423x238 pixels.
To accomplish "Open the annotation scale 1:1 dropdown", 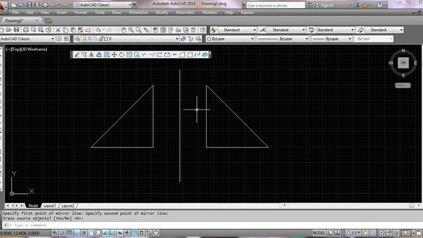I will point(354,233).
